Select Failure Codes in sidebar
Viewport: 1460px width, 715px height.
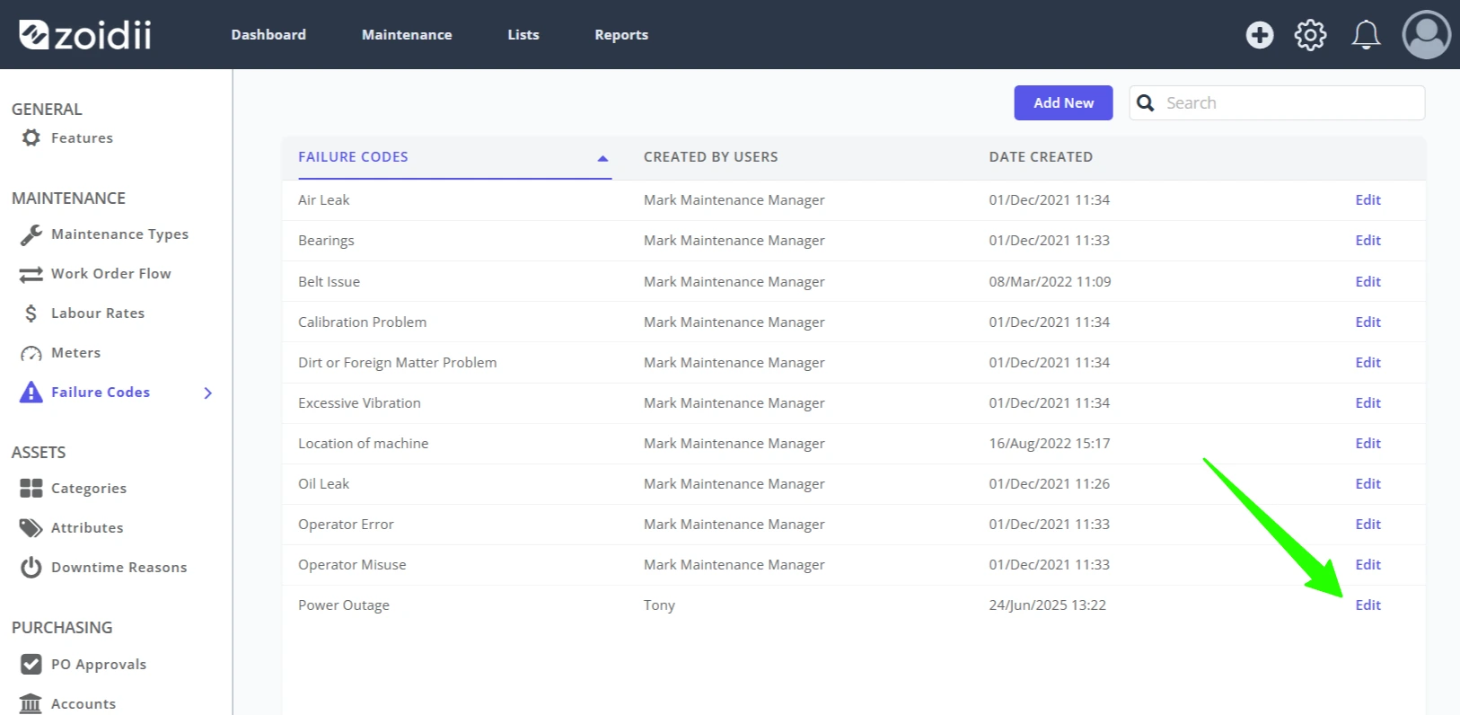coord(101,393)
